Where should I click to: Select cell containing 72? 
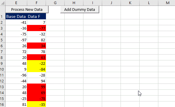[16, 52]
